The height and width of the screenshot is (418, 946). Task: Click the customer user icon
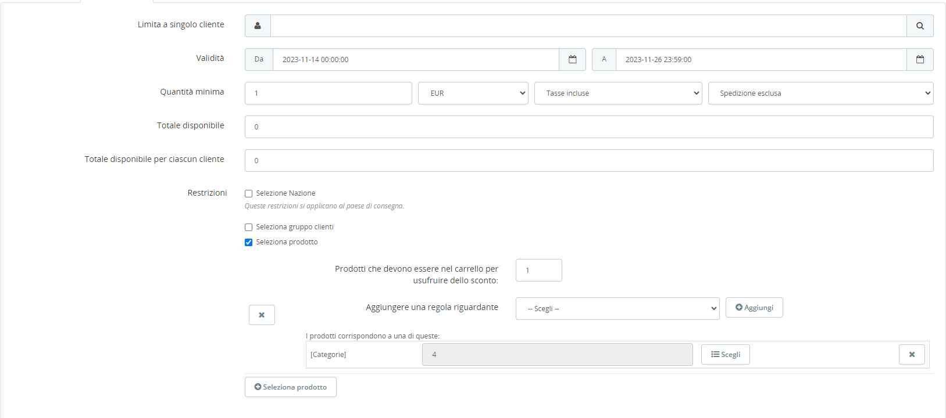tap(258, 26)
